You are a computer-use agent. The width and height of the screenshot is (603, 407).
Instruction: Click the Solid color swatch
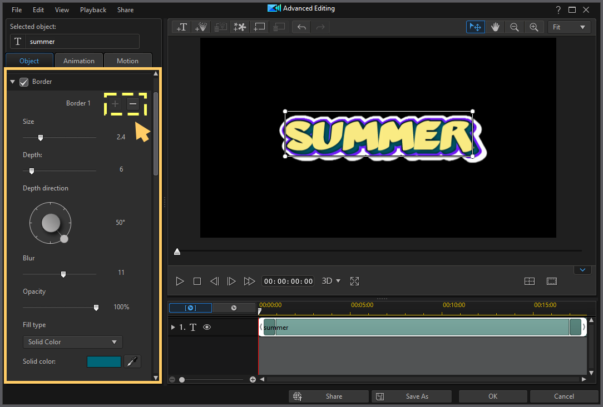[103, 361]
